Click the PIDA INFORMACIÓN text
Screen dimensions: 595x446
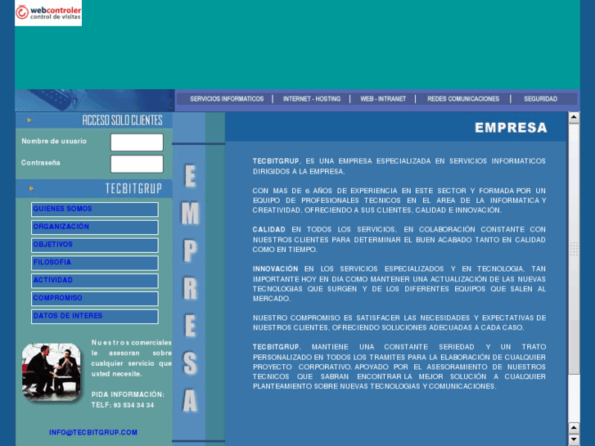[x=128, y=394]
